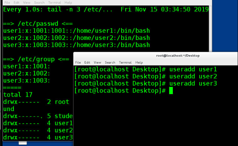
Task: Click the 'und' wrapped output line
Action: click(8, 109)
